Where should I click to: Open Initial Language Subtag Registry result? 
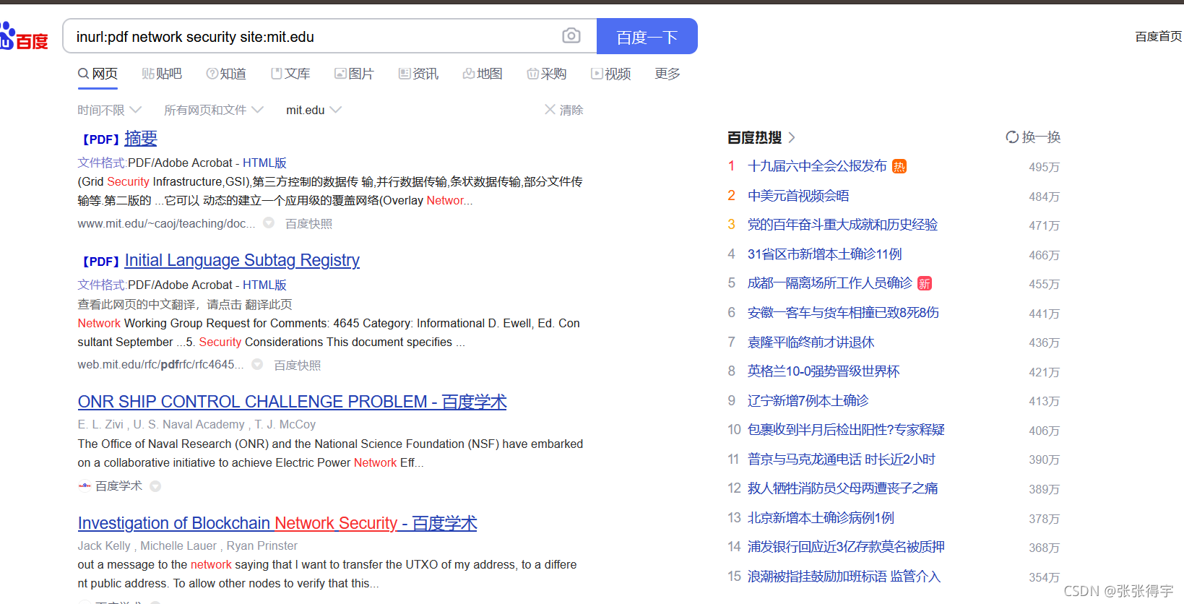click(x=242, y=260)
